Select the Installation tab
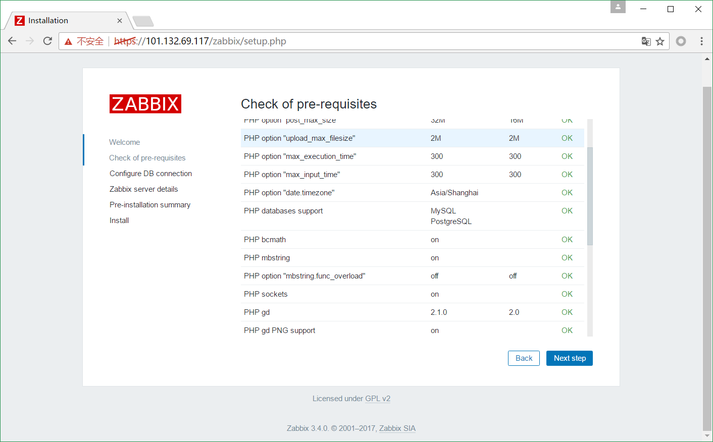This screenshot has width=713, height=442. [x=68, y=21]
